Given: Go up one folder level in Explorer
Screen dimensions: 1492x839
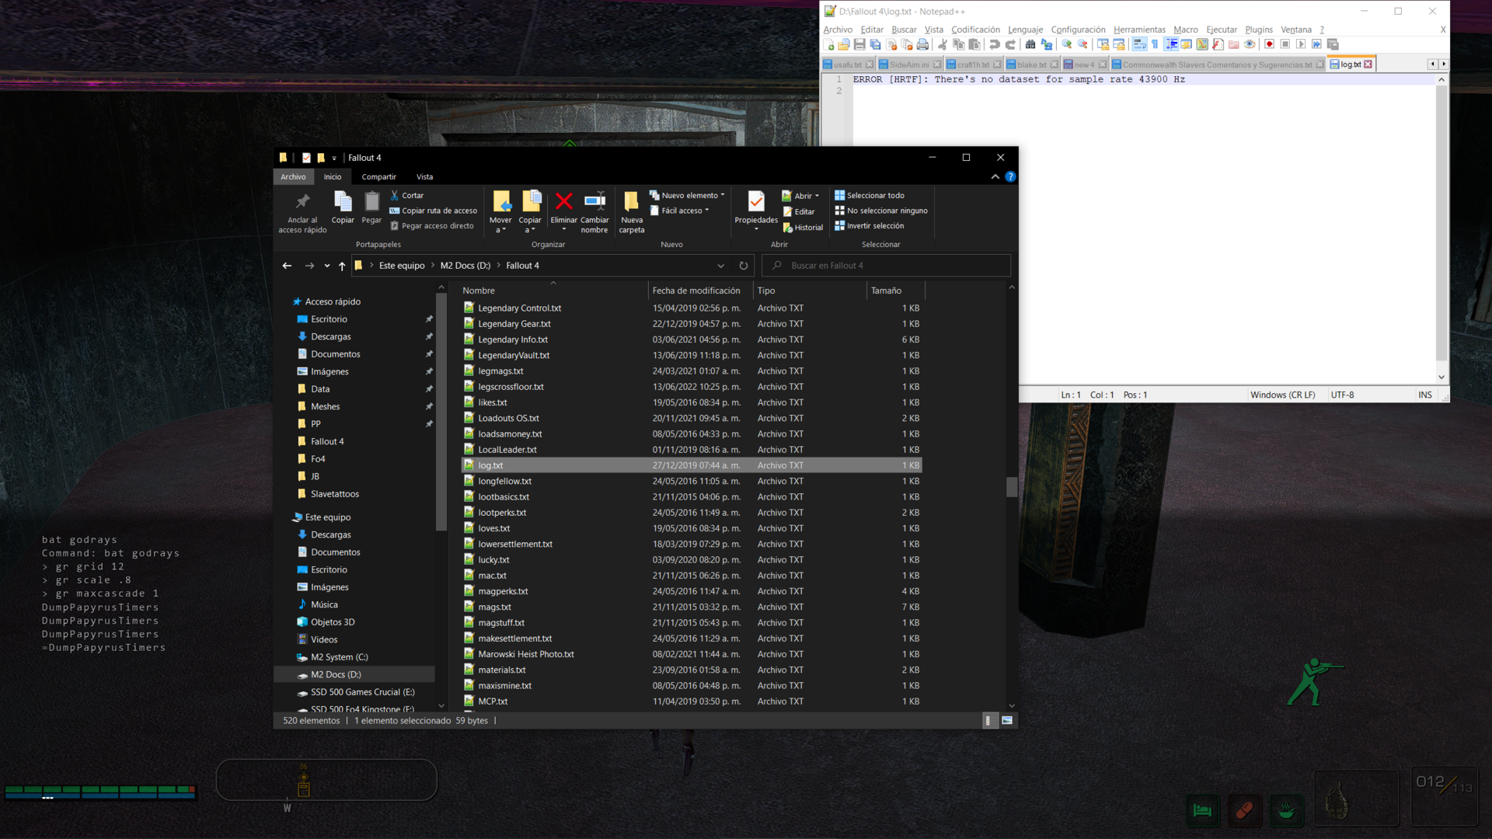Looking at the screenshot, I should point(342,266).
